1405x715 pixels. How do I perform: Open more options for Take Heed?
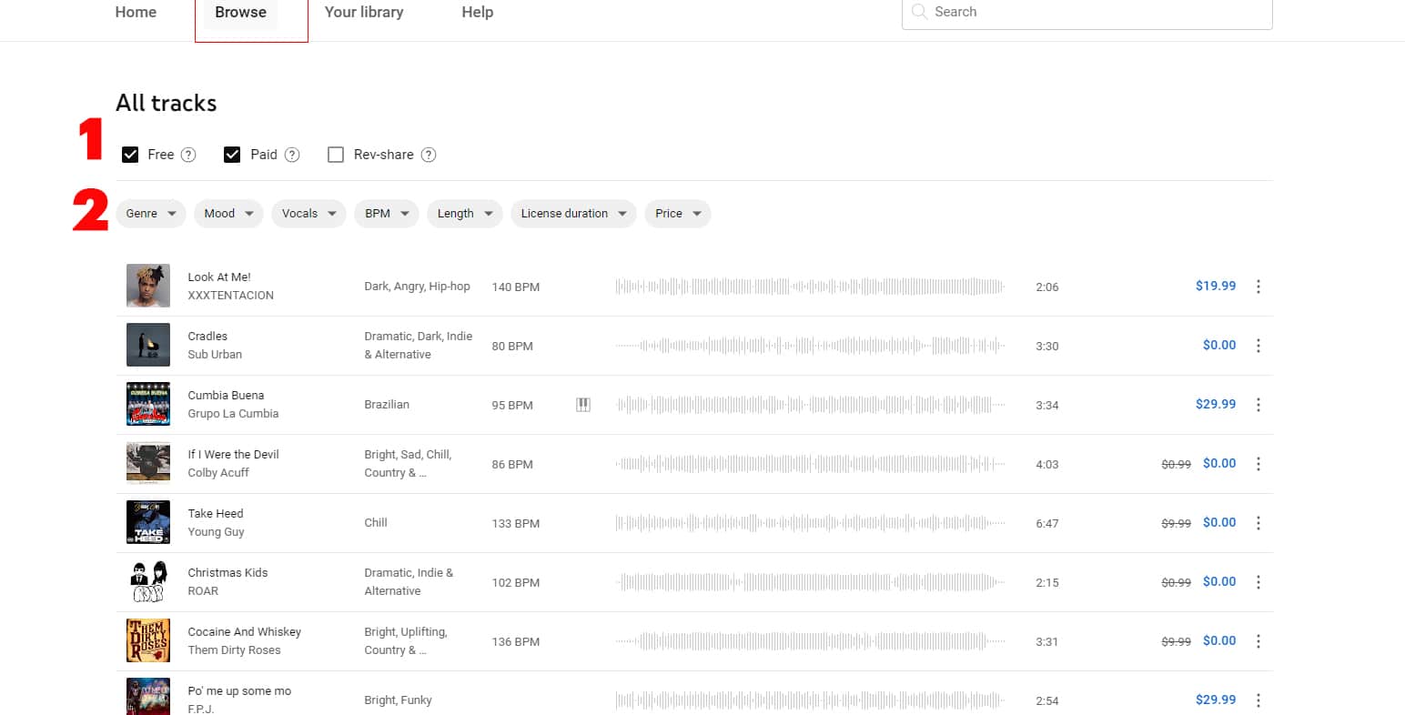[x=1258, y=523]
